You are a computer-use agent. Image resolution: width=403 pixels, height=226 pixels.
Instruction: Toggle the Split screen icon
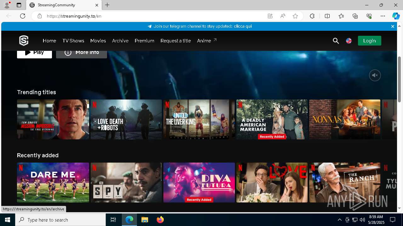(327, 16)
